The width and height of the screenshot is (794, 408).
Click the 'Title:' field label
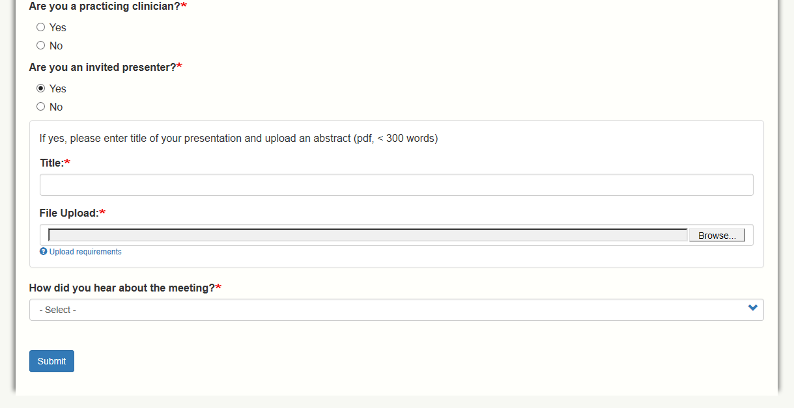pos(52,163)
